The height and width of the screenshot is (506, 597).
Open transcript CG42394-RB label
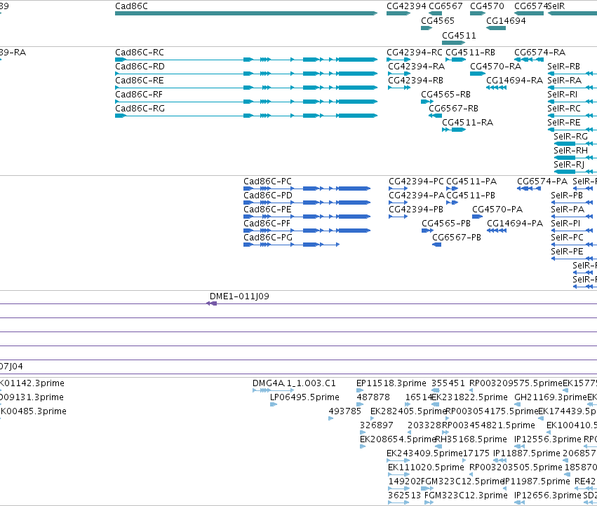click(x=415, y=81)
